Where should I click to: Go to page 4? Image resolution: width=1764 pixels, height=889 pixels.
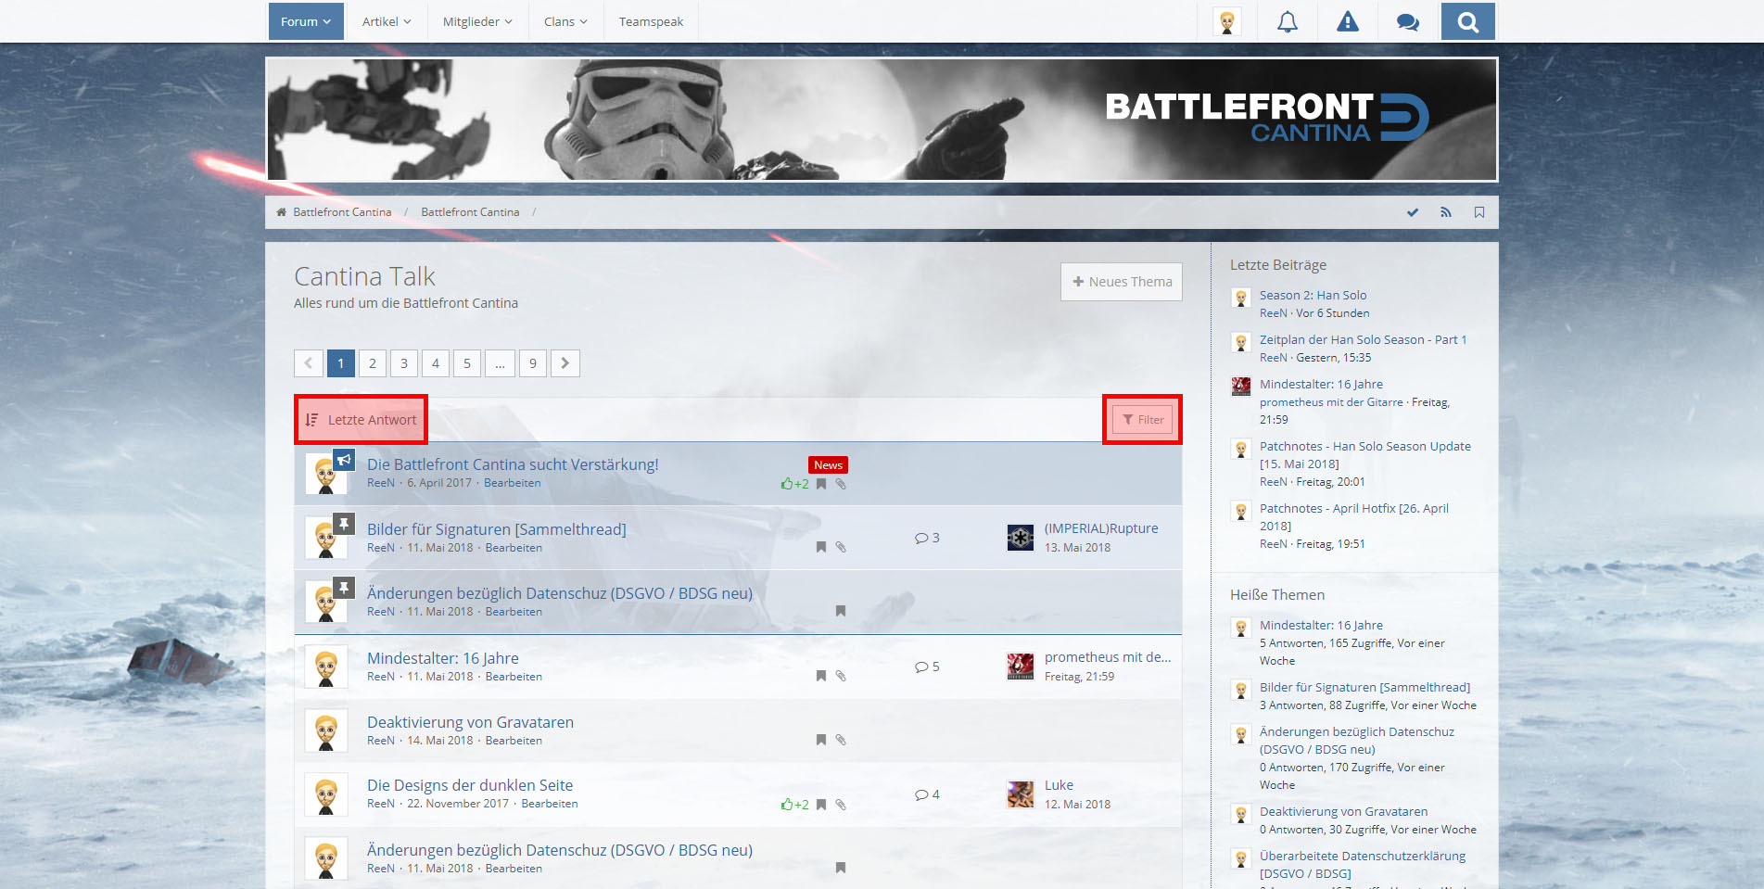click(x=436, y=363)
